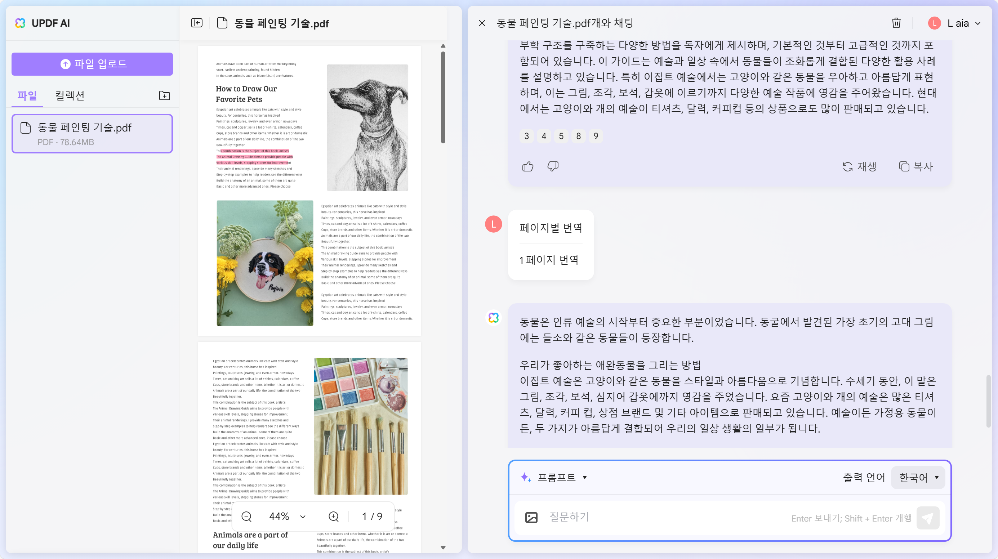Click the dog sketch image in PDF
Screen dimensions: 998x559
point(367,128)
